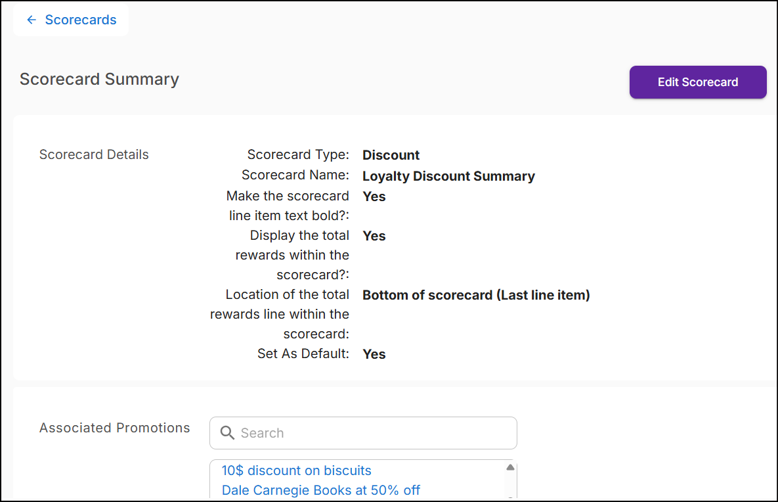Open the 10$ discount on biscuits promotion
The height and width of the screenshot is (502, 778).
296,470
